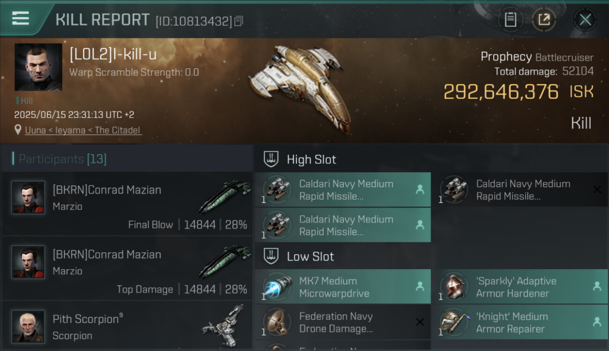Copy the kill report ID number
Image resolution: width=609 pixels, height=351 pixels.
(x=239, y=21)
